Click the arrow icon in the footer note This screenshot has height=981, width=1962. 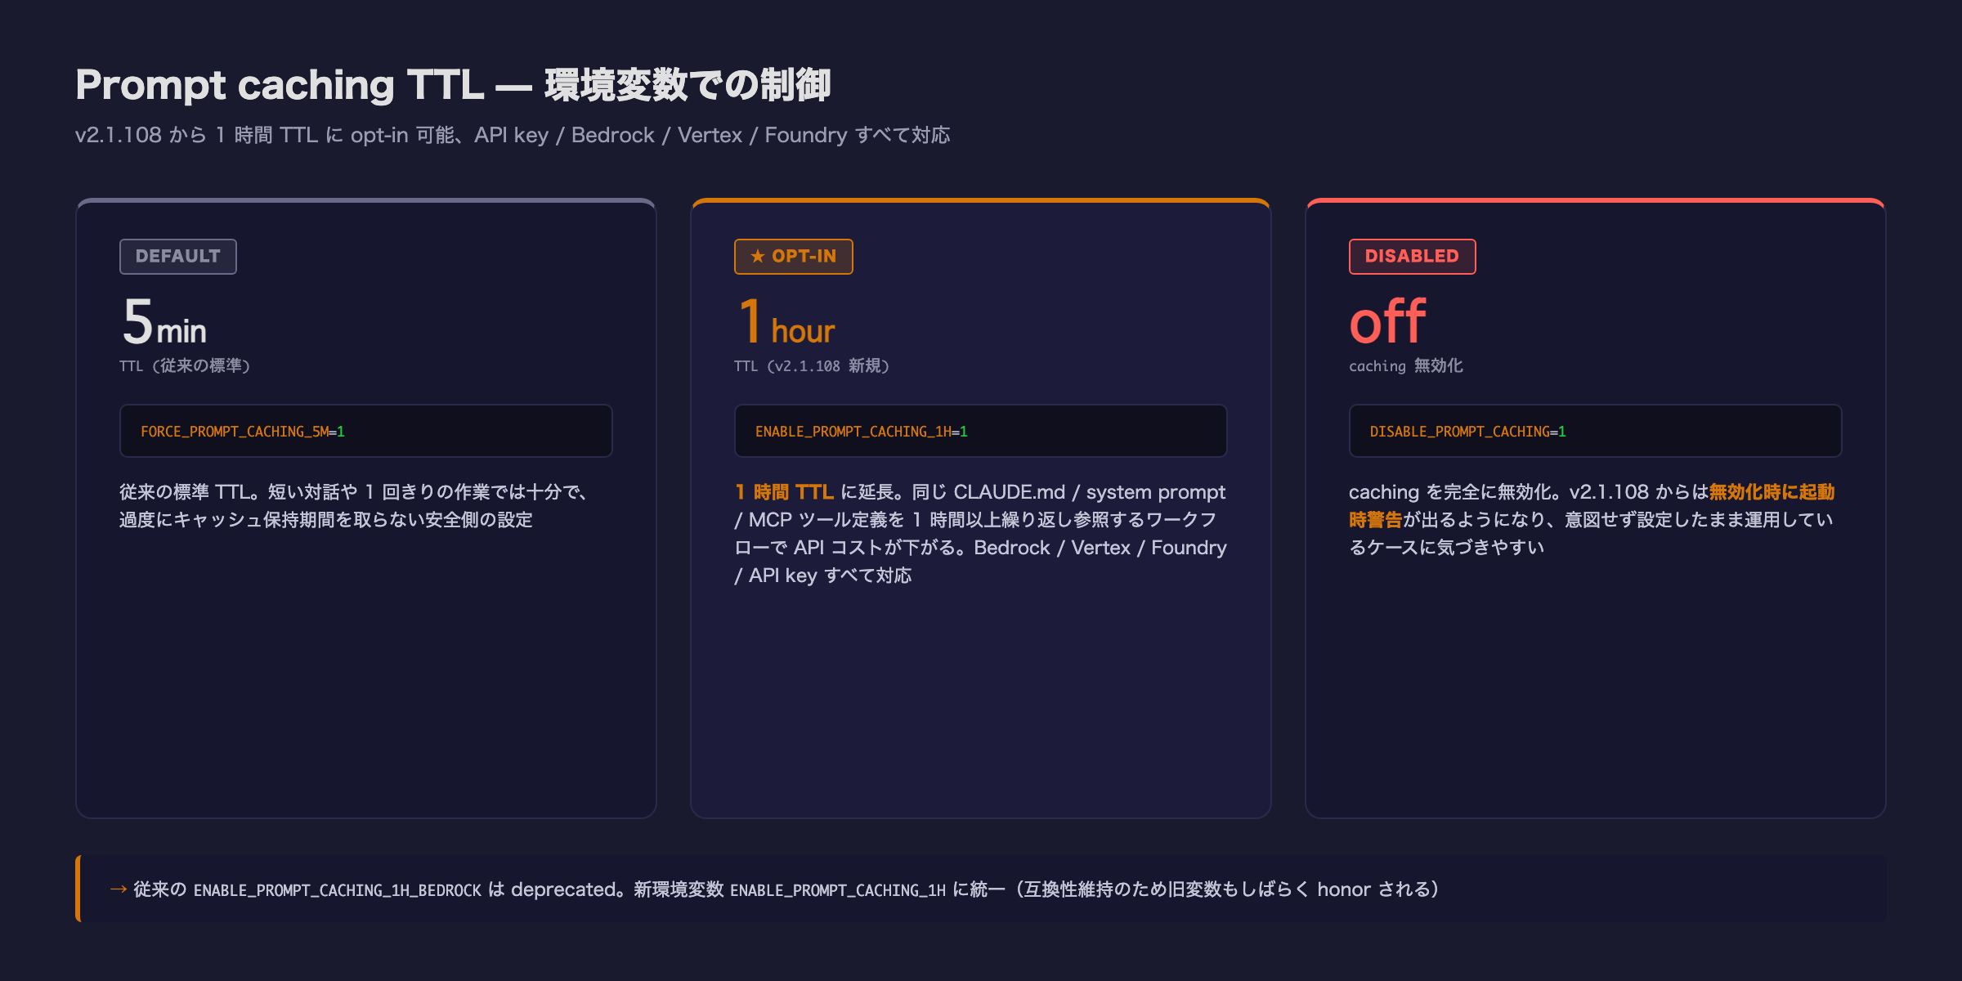[x=119, y=889]
